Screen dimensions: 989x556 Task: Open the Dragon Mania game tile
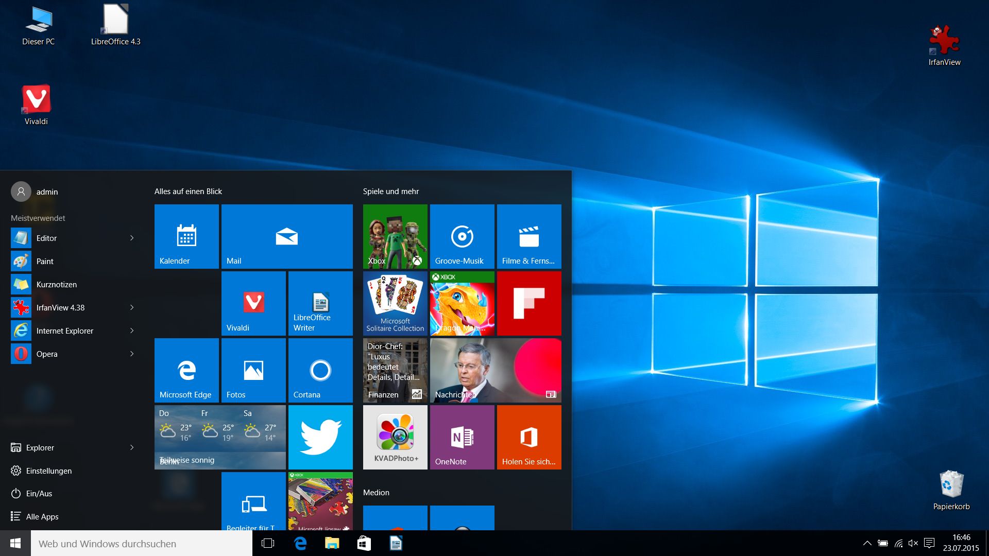462,303
